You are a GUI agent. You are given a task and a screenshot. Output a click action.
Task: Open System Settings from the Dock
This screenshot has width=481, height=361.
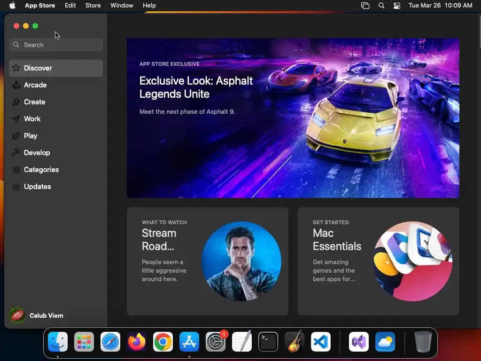pyautogui.click(x=215, y=342)
